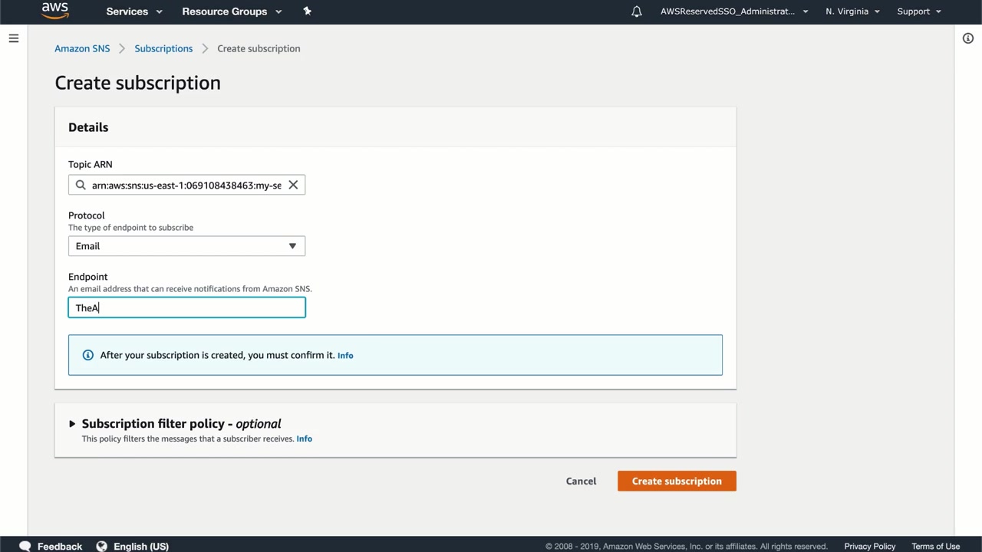Open the info panel icon at right
The image size is (982, 552).
(x=968, y=38)
